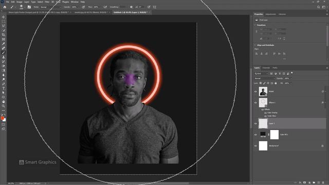Select the Frame tool
Image resolution: width=329 pixels, height=185 pixels.
tap(4, 39)
